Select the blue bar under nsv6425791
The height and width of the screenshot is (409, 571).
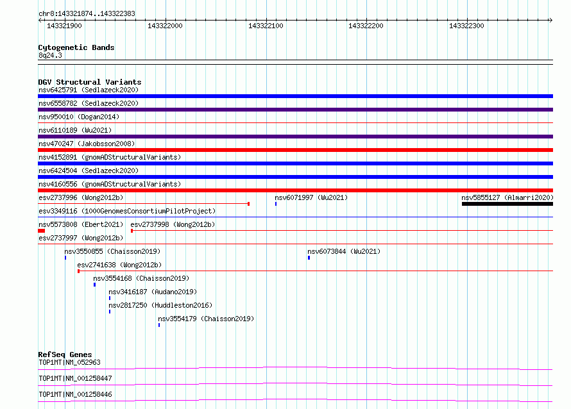295,96
